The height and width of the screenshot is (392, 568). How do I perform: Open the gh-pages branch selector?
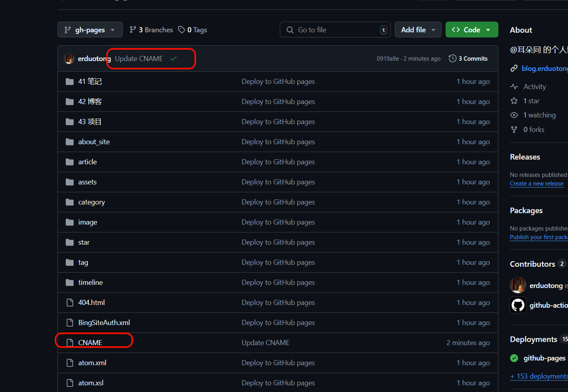pos(90,30)
